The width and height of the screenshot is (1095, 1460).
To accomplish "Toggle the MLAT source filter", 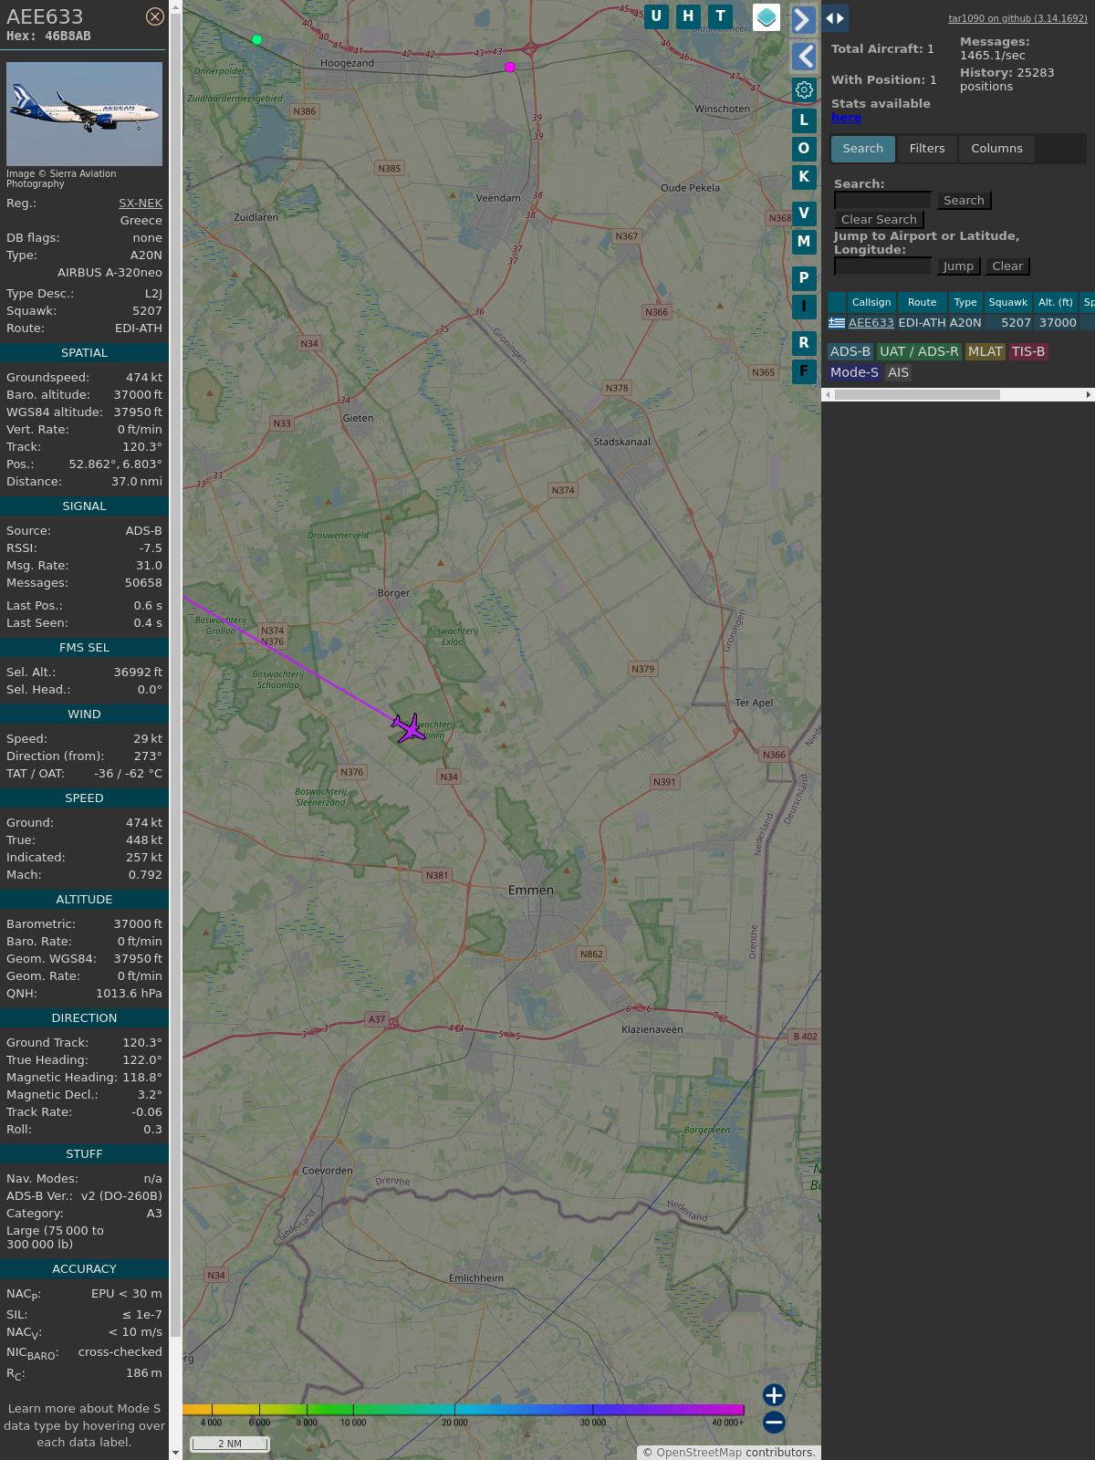I will click(x=985, y=351).
